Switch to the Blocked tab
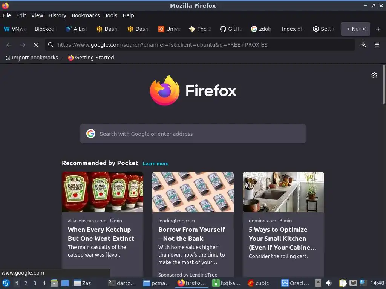This screenshot has height=289, width=386. pyautogui.click(x=46, y=29)
